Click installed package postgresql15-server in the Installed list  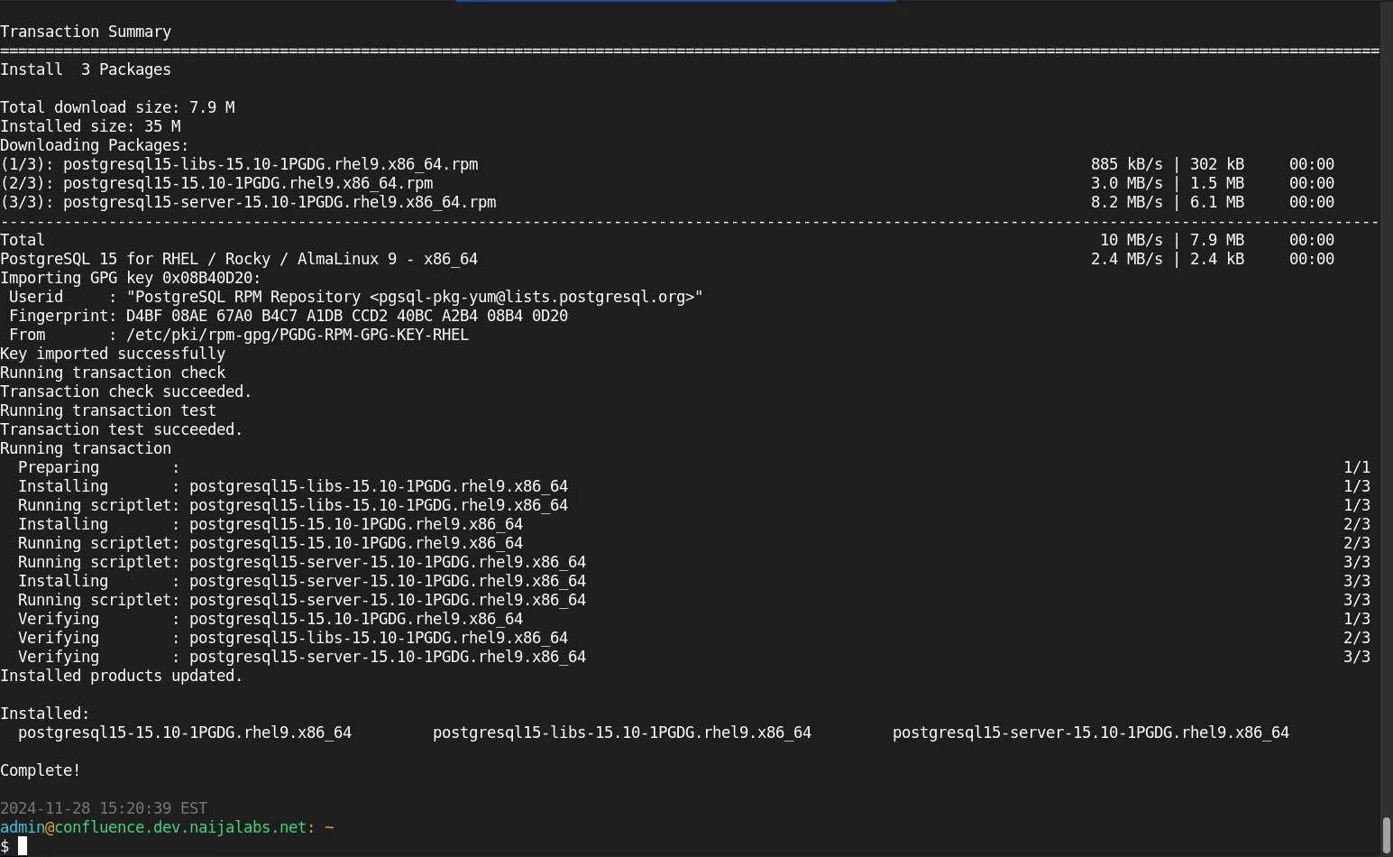1091,733
